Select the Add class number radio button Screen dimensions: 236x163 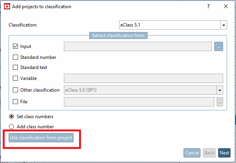click(x=11, y=127)
